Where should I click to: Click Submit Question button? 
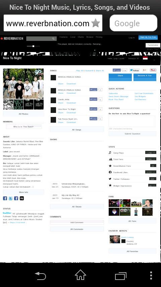132,134
